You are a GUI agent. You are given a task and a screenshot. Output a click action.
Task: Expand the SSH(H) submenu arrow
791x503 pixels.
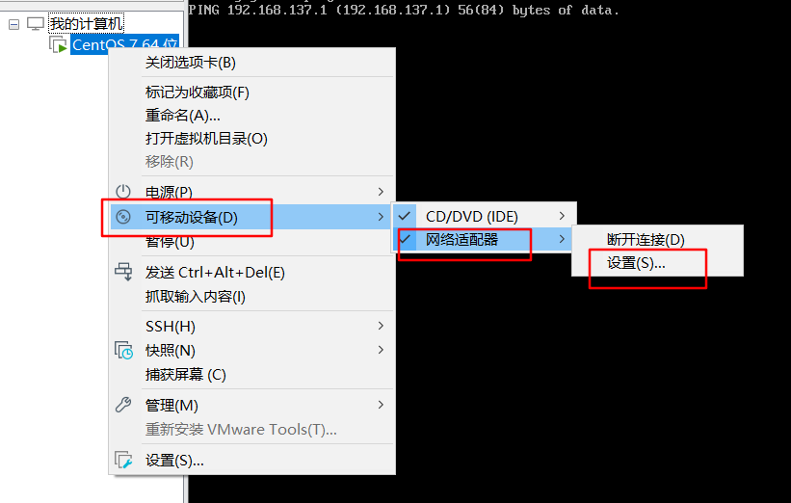[x=381, y=326]
